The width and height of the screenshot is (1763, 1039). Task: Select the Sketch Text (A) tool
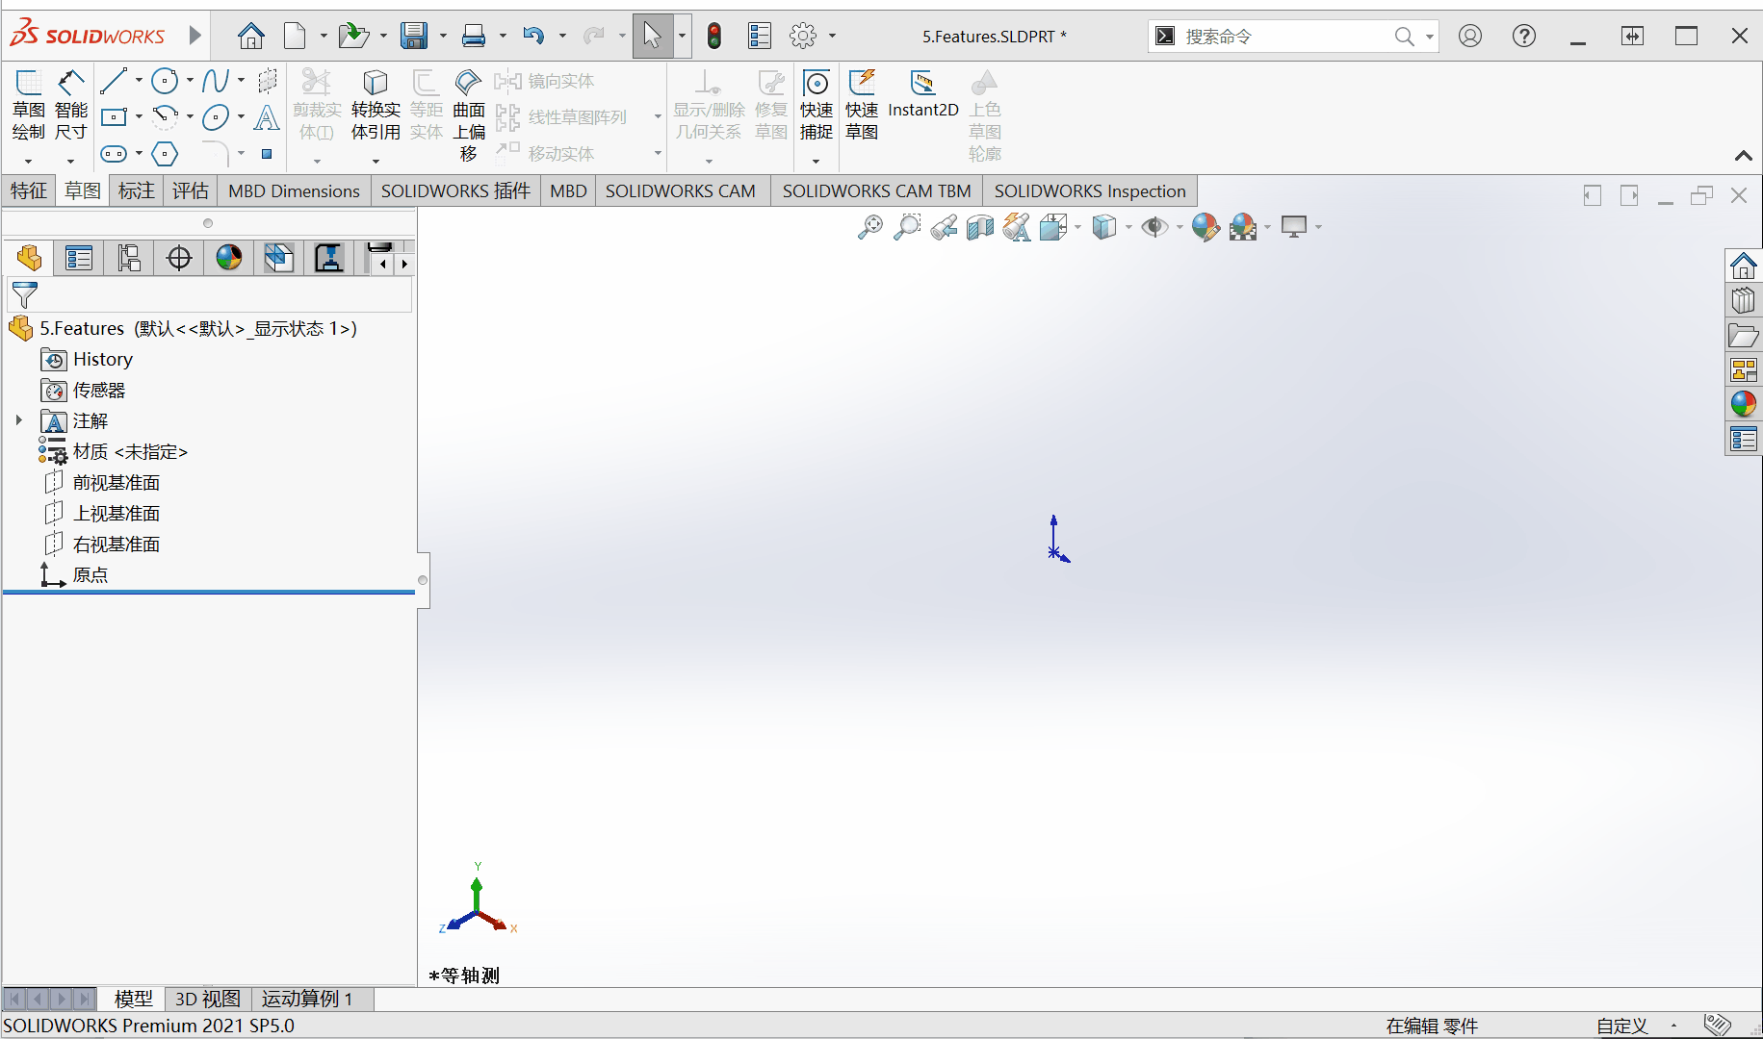click(x=267, y=117)
